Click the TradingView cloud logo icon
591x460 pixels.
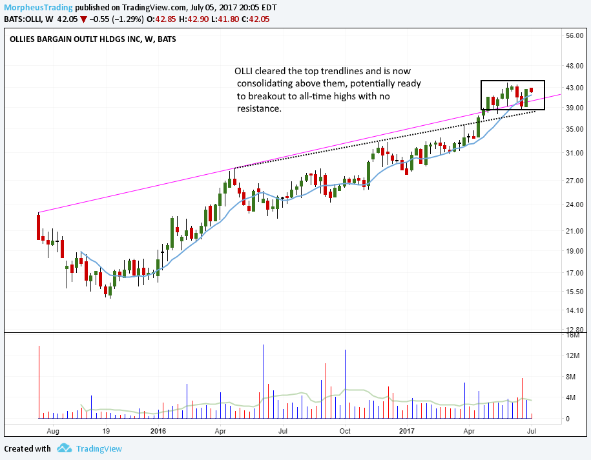click(x=64, y=448)
